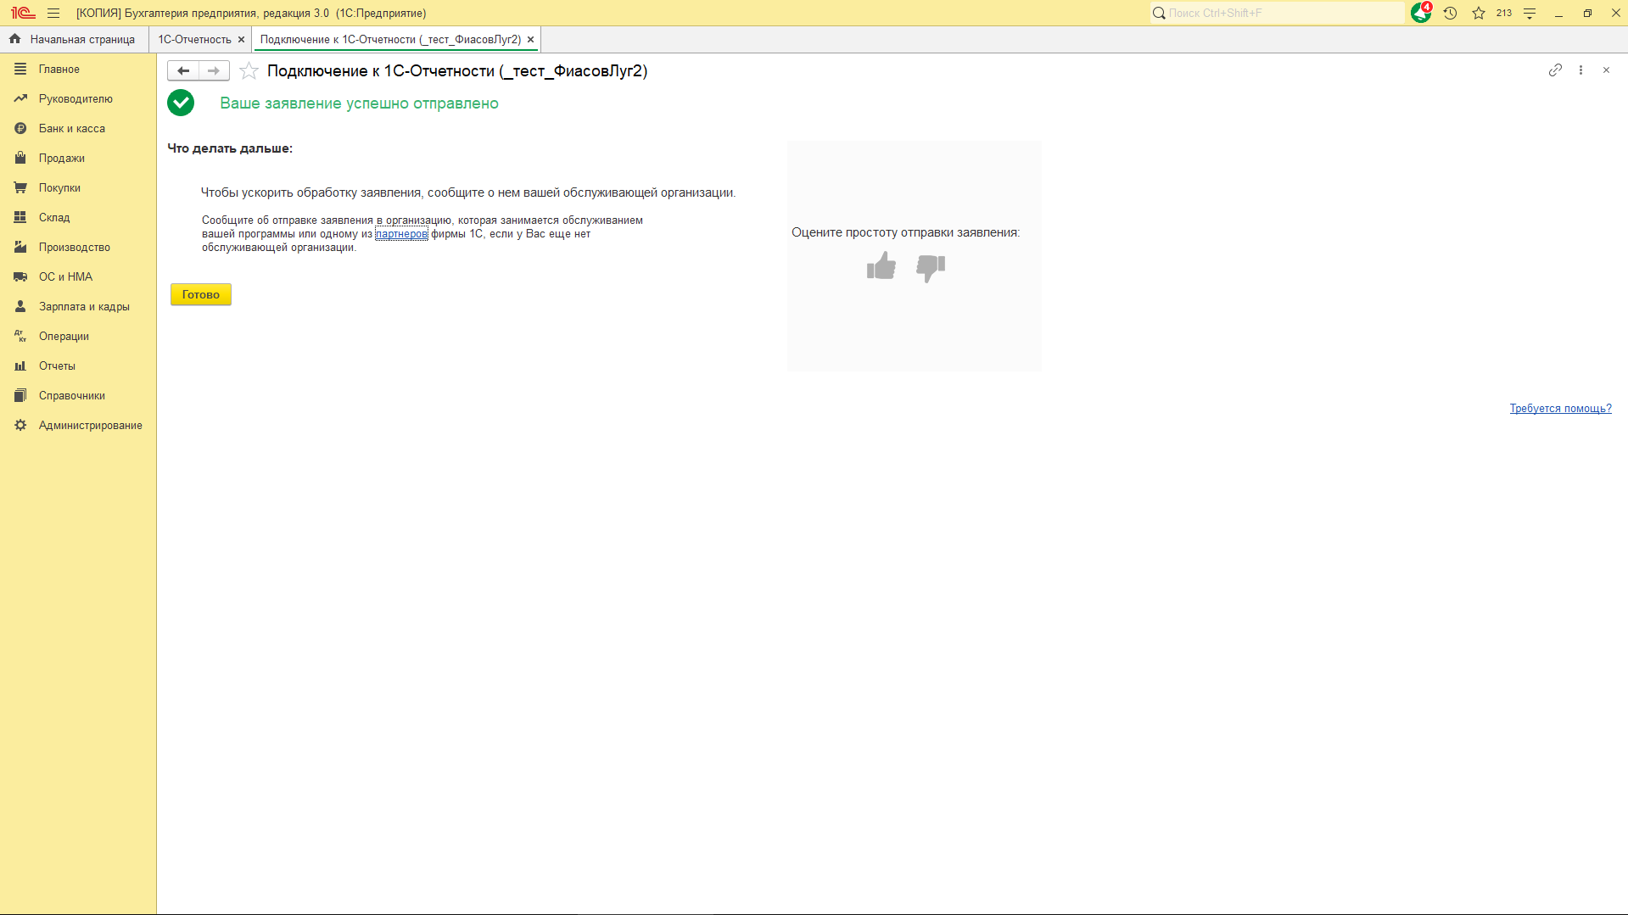Open the Покупки section
Screen dimensions: 1628x915
tap(78, 188)
